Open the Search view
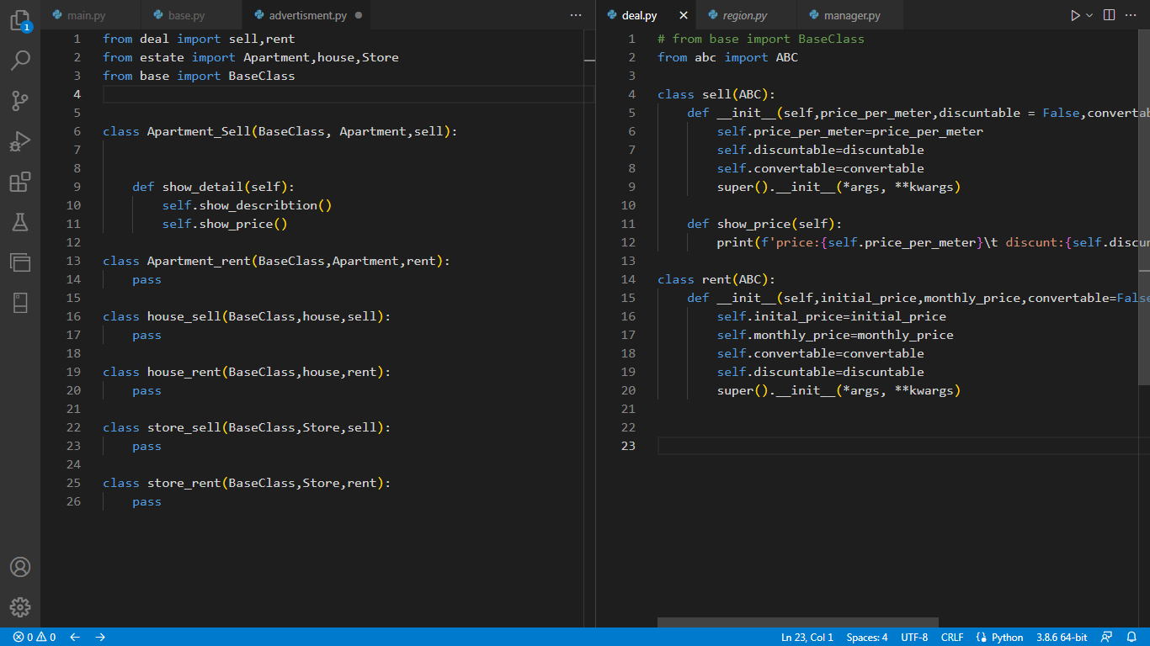1150x646 pixels. coord(20,61)
